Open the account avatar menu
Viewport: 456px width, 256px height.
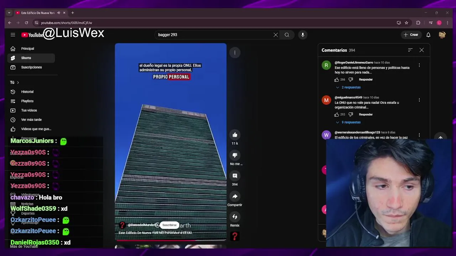click(x=442, y=35)
